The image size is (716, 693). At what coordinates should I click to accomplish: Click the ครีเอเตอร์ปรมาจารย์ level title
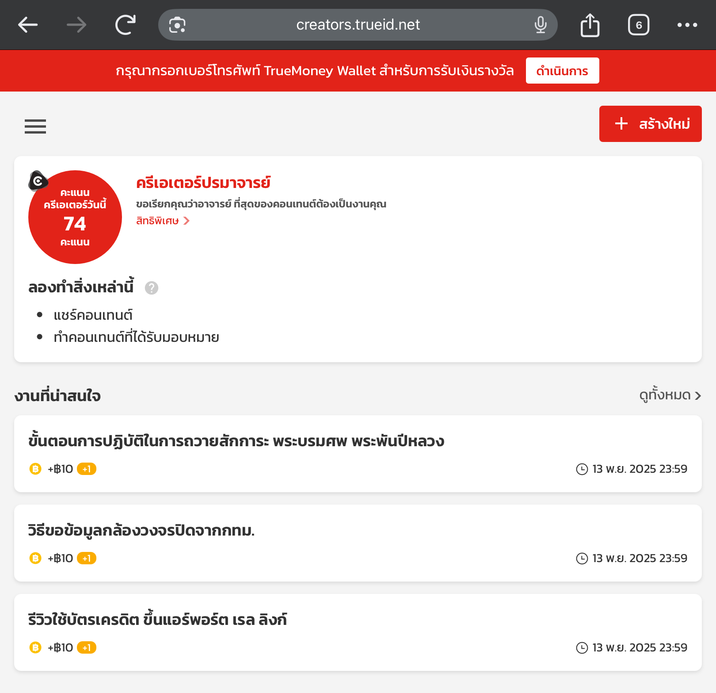203,183
